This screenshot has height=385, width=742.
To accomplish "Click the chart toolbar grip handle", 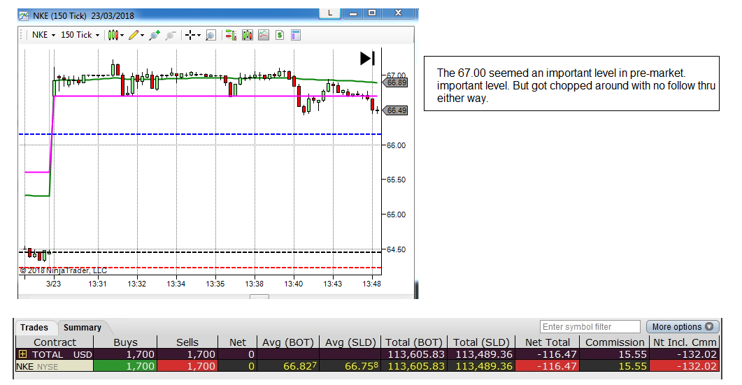I will click(x=21, y=35).
